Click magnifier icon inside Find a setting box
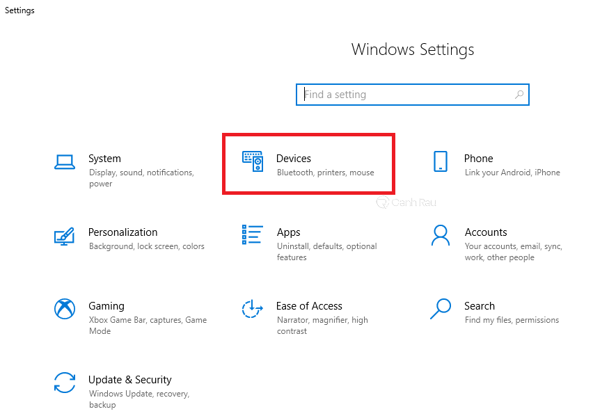The image size is (593, 416). [x=519, y=95]
